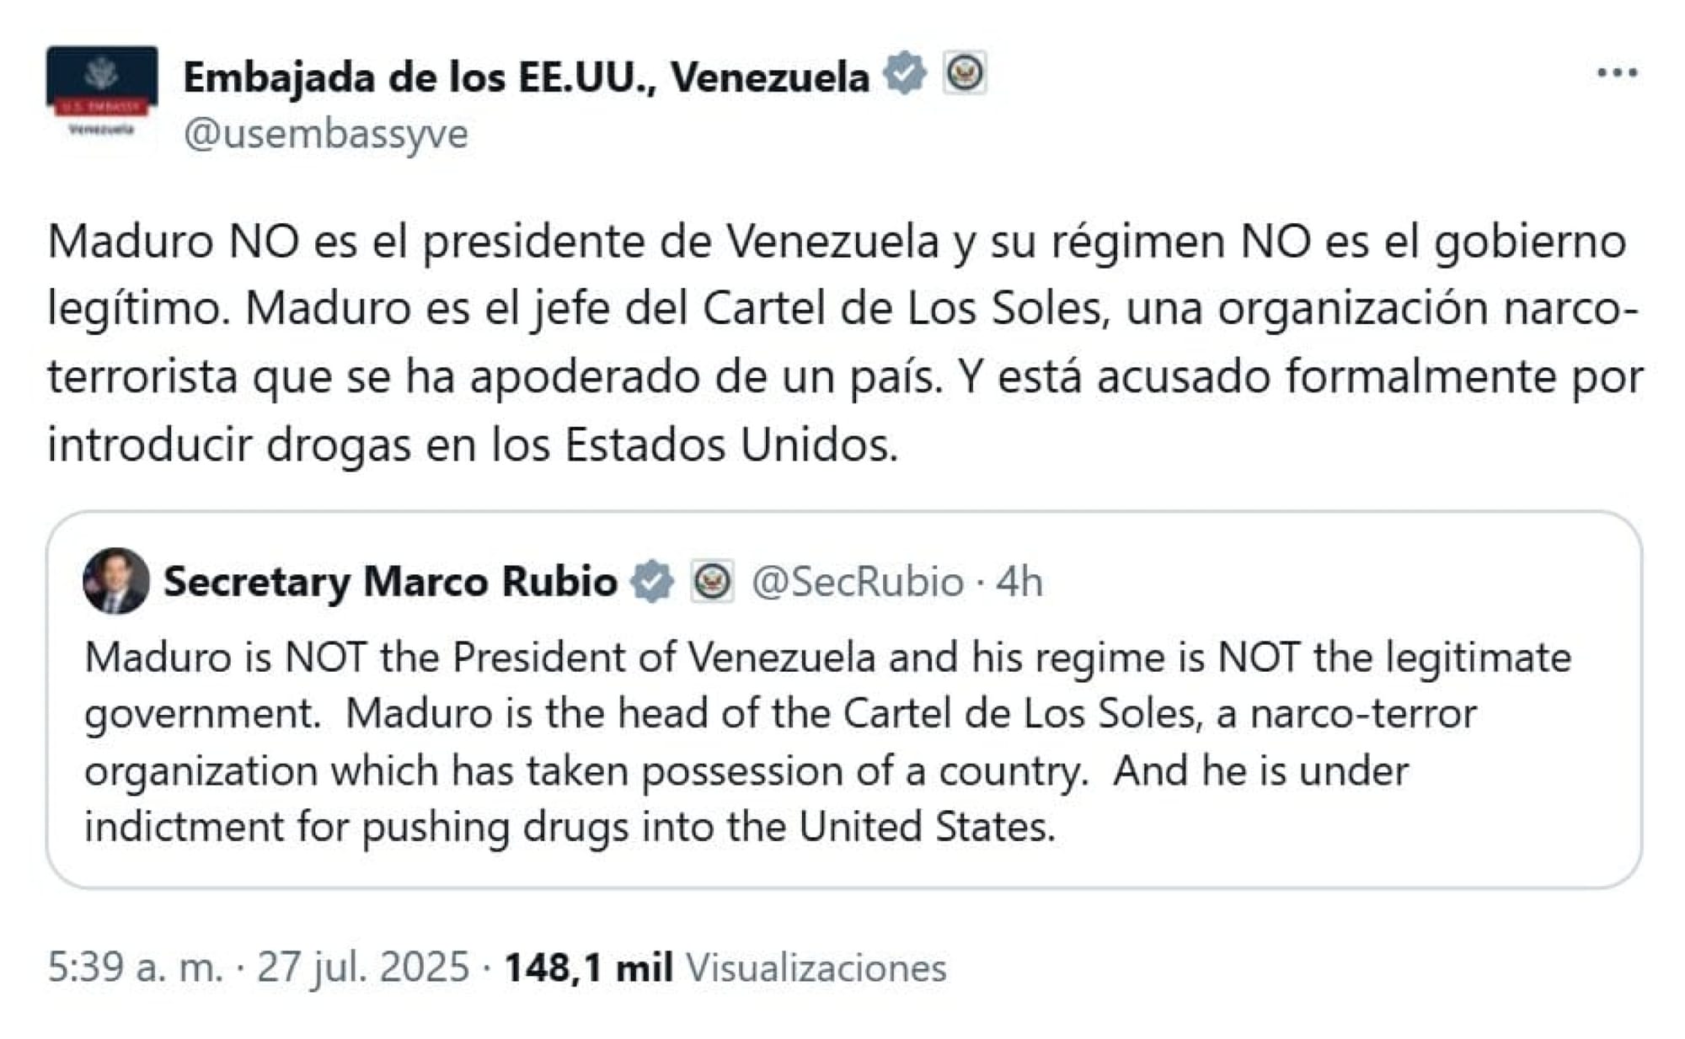The image size is (1685, 1039).
Task: Click the government seal badge next to Embajada name
Action: click(966, 73)
